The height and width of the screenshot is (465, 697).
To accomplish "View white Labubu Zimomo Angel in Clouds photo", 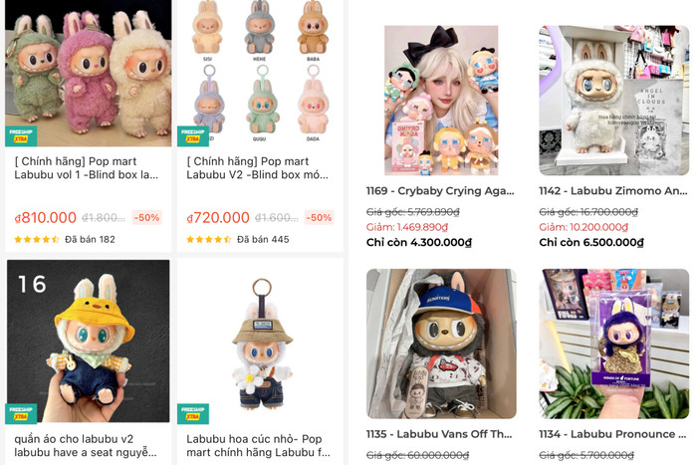I will click(614, 101).
